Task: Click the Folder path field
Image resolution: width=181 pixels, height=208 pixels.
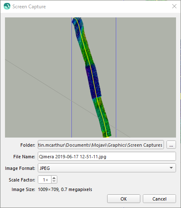Action: (x=101, y=145)
